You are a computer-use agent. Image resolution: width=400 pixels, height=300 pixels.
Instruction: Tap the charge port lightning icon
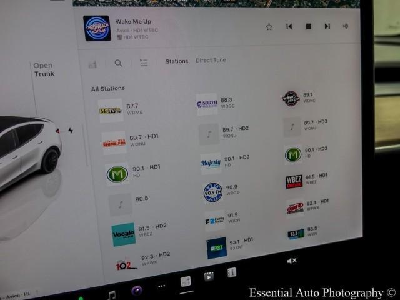coord(71,131)
